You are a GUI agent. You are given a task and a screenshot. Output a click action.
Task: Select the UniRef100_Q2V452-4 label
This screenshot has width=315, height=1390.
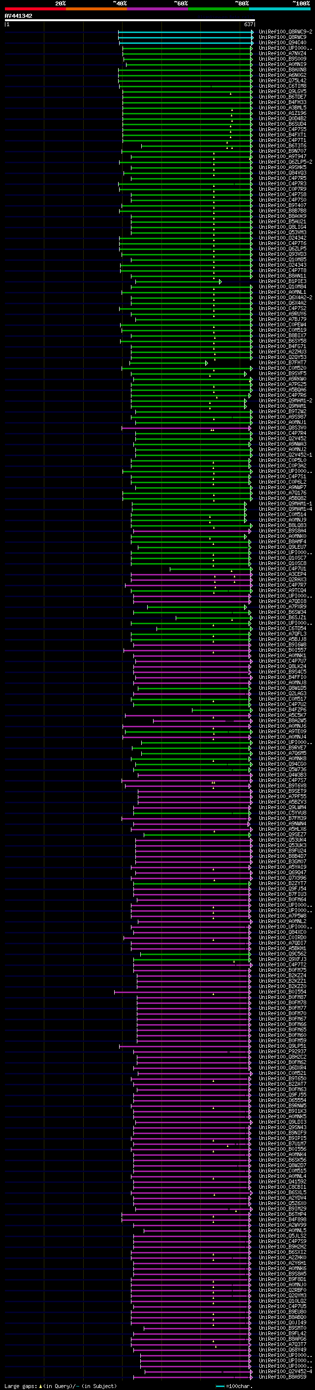[x=285, y=1371]
